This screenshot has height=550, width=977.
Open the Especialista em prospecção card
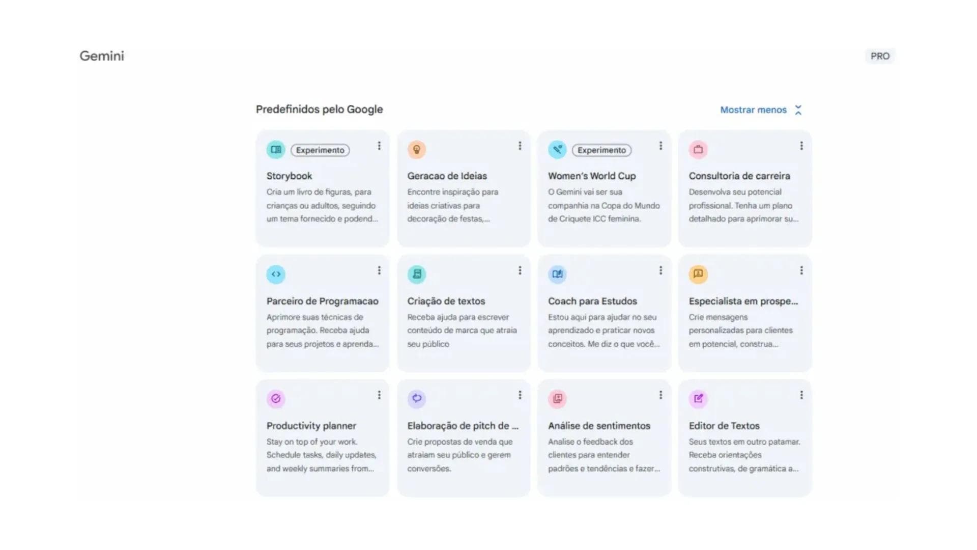coord(744,313)
